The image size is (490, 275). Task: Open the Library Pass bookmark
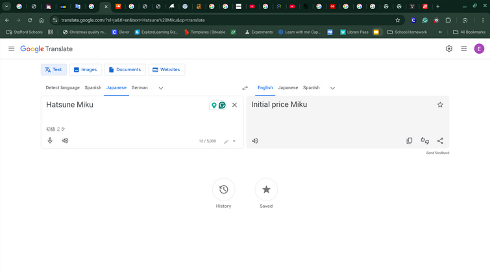pos(354,32)
